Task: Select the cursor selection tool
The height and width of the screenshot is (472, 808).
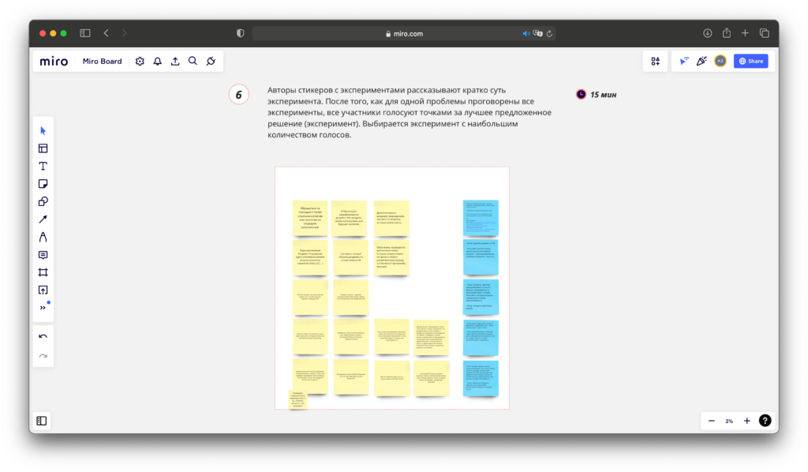Action: point(43,130)
